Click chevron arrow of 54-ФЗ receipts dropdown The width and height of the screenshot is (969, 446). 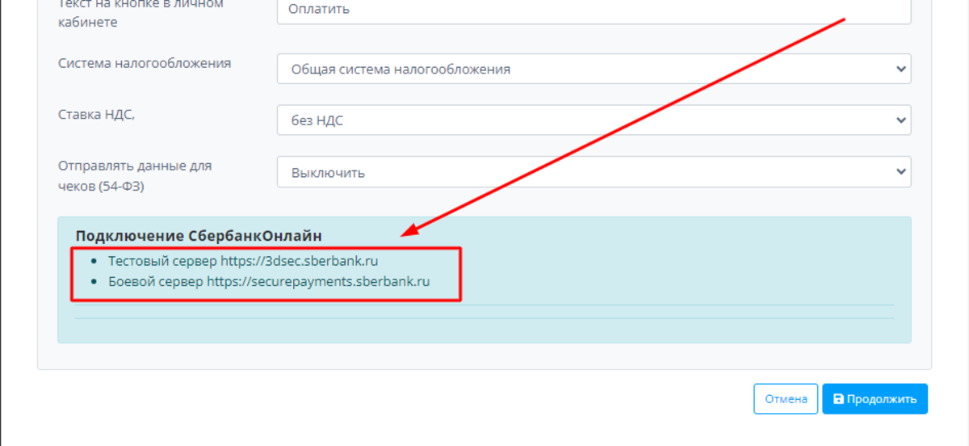tap(901, 172)
